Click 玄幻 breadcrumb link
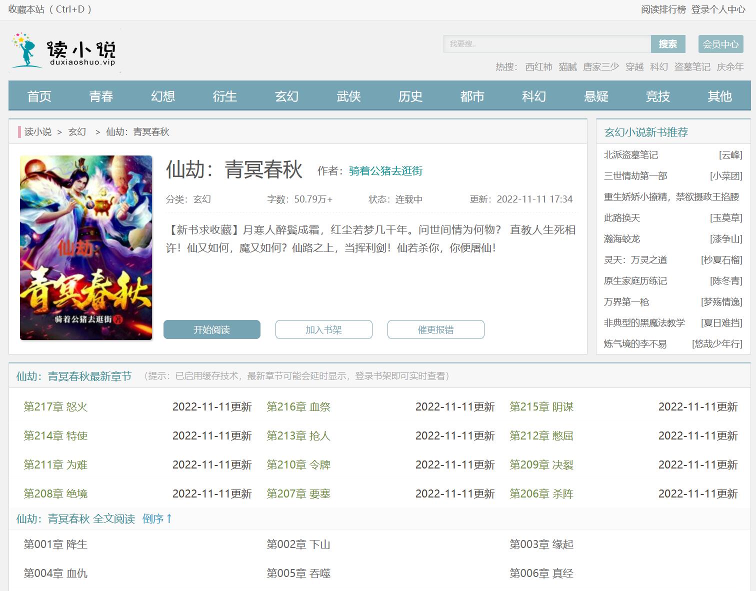756x591 pixels. coord(77,132)
